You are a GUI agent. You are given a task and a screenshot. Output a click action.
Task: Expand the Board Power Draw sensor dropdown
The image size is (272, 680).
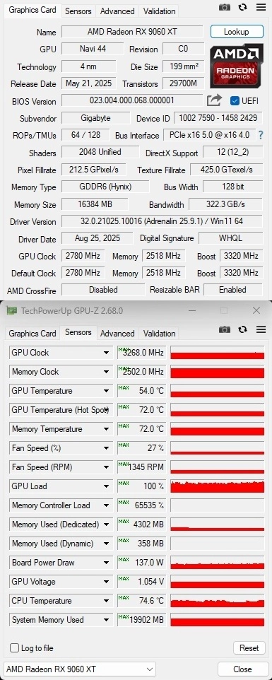[106, 563]
